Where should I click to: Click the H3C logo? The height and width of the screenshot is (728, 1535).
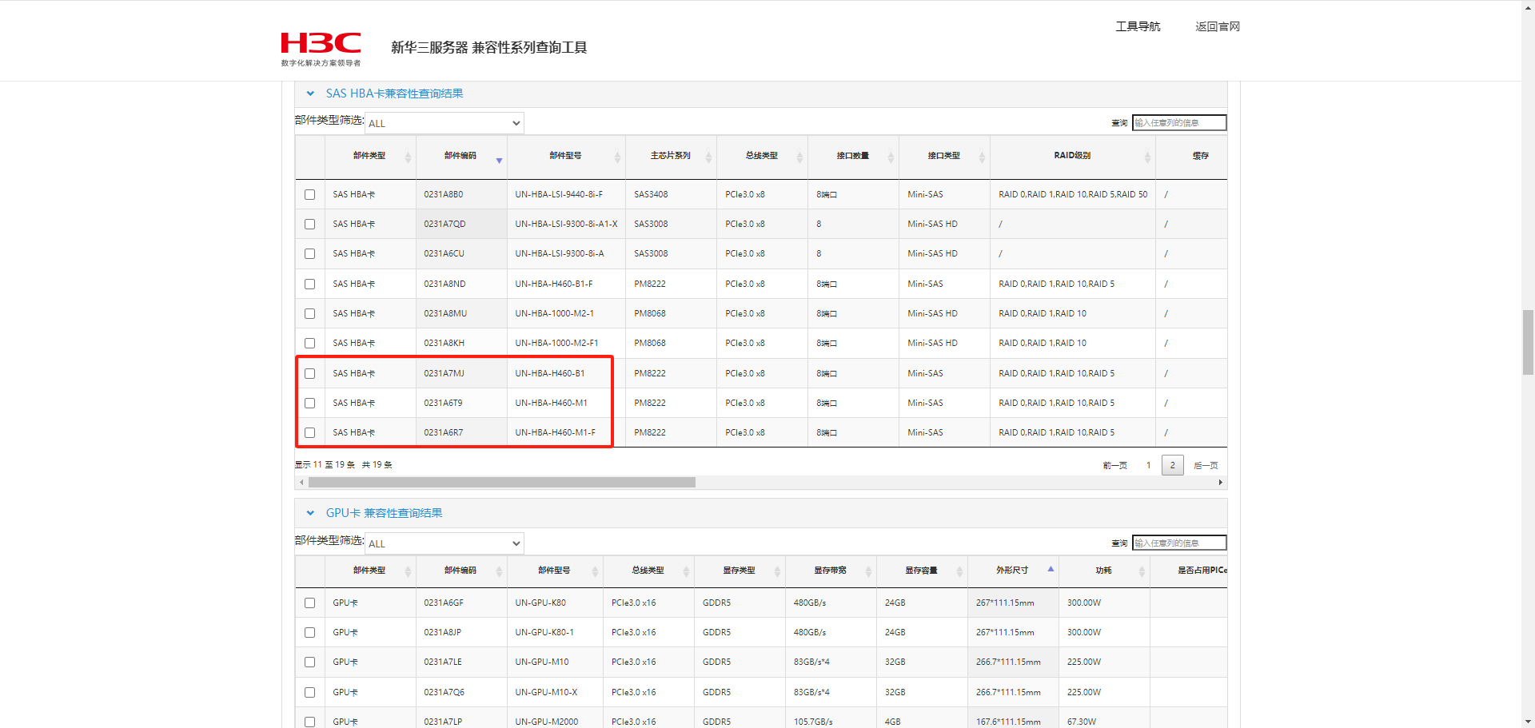click(321, 48)
